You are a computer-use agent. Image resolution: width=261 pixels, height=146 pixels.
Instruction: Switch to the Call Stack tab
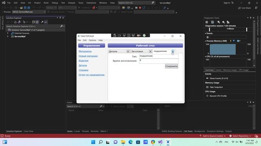click(x=188, y=131)
